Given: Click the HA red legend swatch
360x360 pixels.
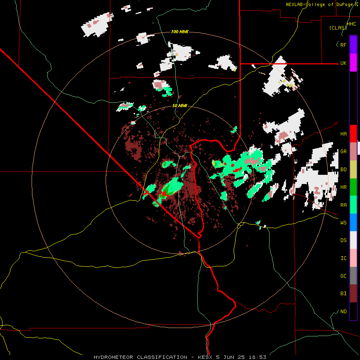Looking at the screenshot, I should coord(353,134).
